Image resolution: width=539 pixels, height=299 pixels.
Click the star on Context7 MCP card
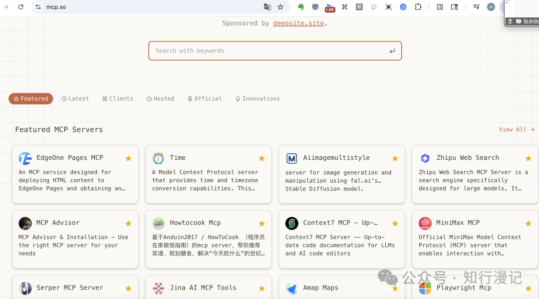click(x=395, y=224)
